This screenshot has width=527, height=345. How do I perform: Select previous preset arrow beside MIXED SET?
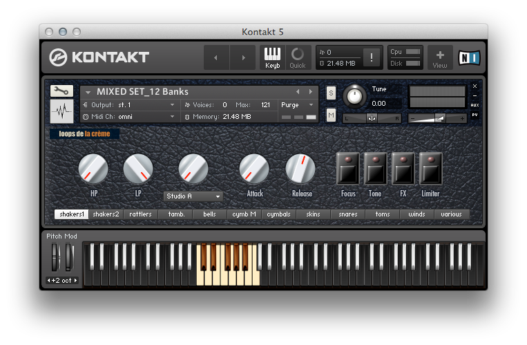(298, 91)
